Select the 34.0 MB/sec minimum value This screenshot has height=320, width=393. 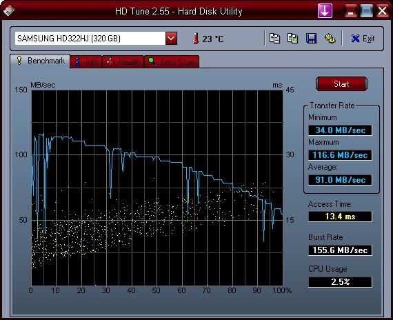click(x=340, y=130)
